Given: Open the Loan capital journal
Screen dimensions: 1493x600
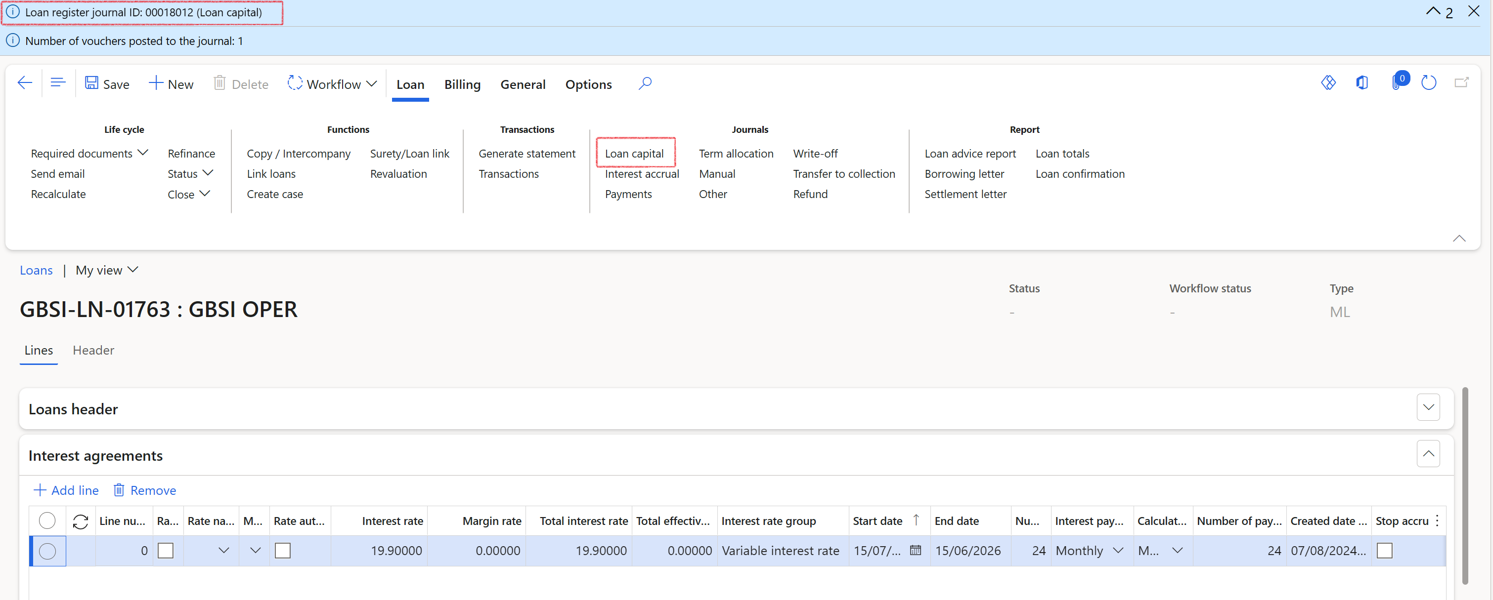Looking at the screenshot, I should 634,154.
